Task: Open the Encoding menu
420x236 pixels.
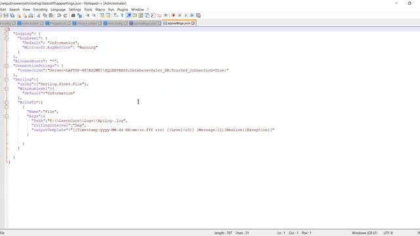Action: pos(40,9)
